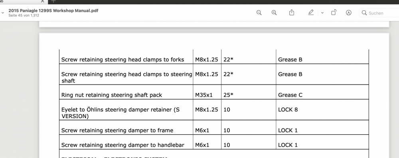The width and height of the screenshot is (399, 158).
Task: Click the PDF title 2015 Panigale Workshop Manual
Action: click(x=53, y=11)
